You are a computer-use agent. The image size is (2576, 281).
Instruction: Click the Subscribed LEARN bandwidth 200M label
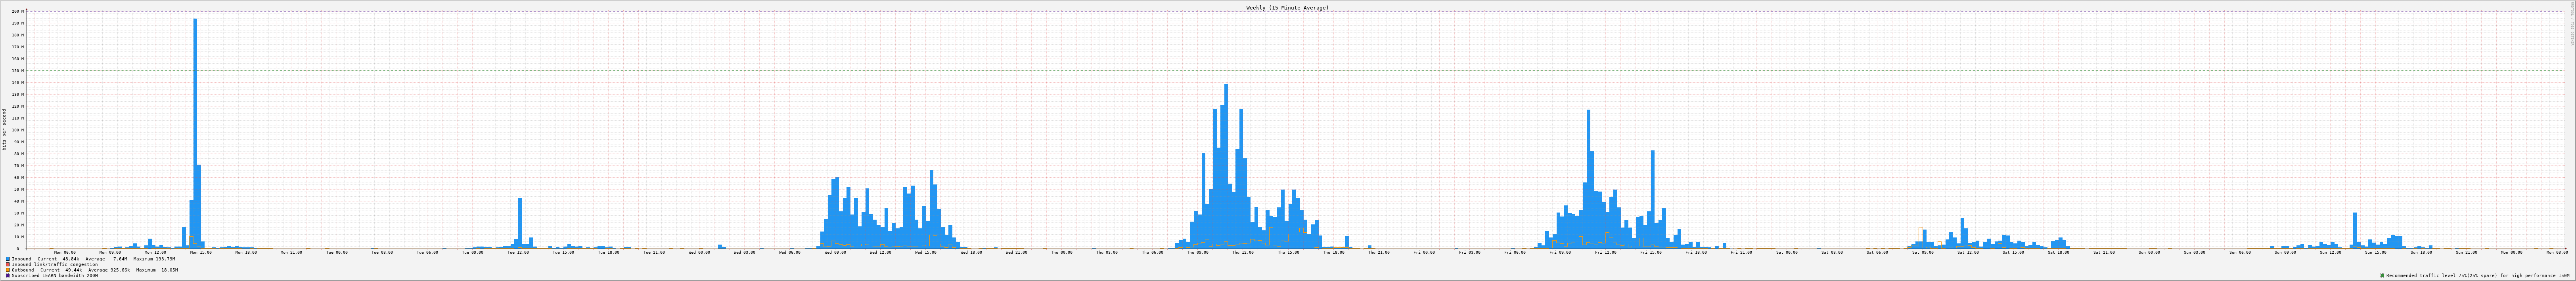coord(55,275)
